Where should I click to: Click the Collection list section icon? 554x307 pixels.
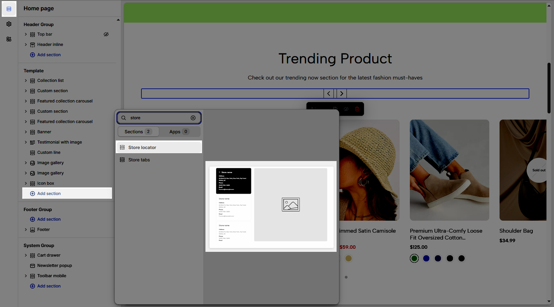(x=33, y=81)
